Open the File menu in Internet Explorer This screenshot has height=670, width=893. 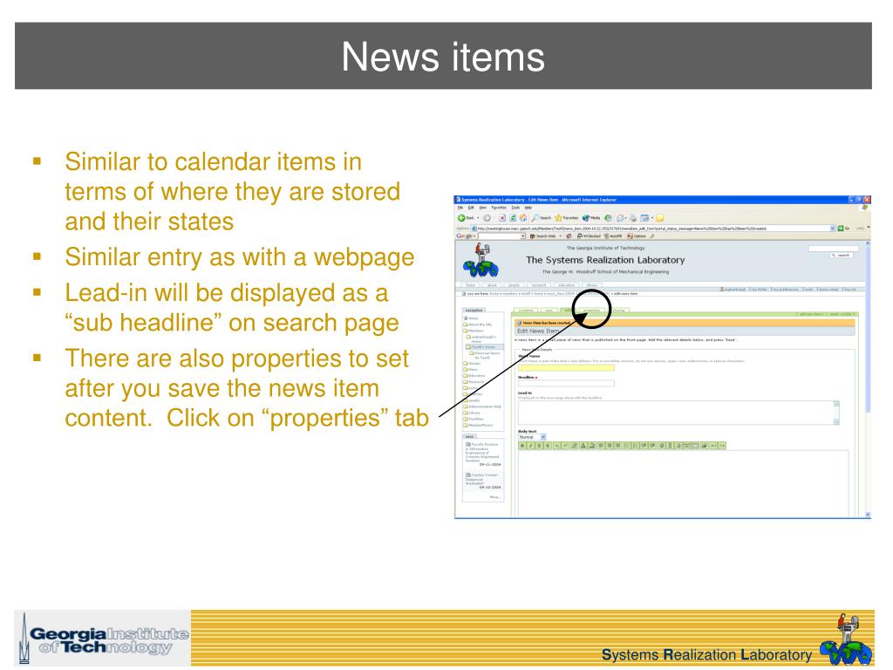click(460, 208)
